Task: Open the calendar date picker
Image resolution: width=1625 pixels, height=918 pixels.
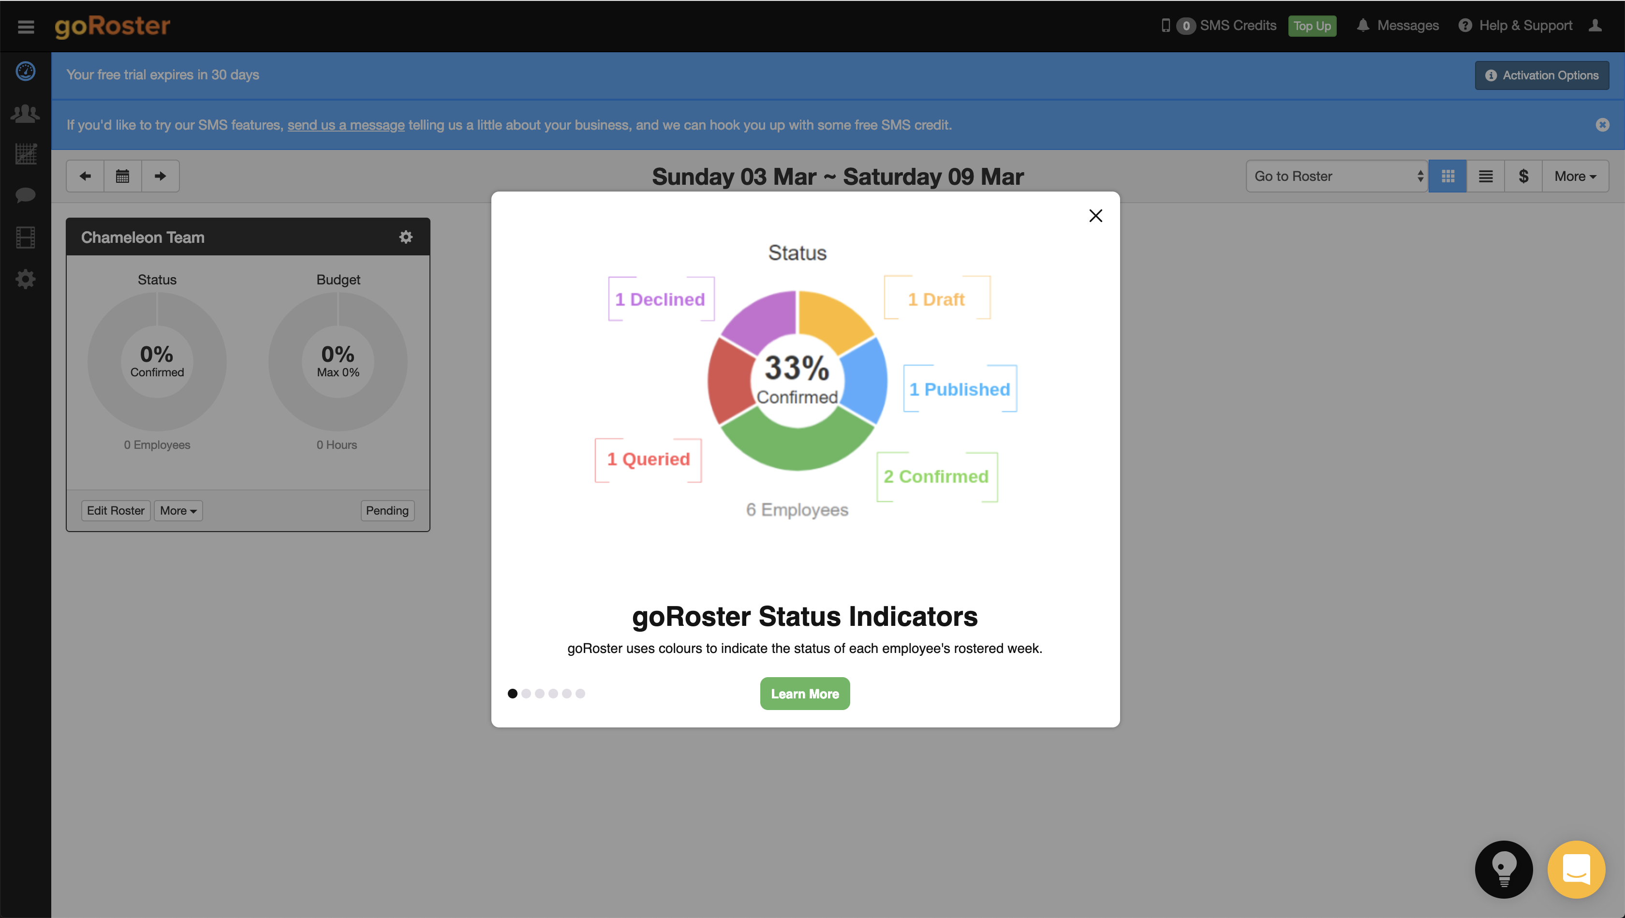Action: pos(122,176)
